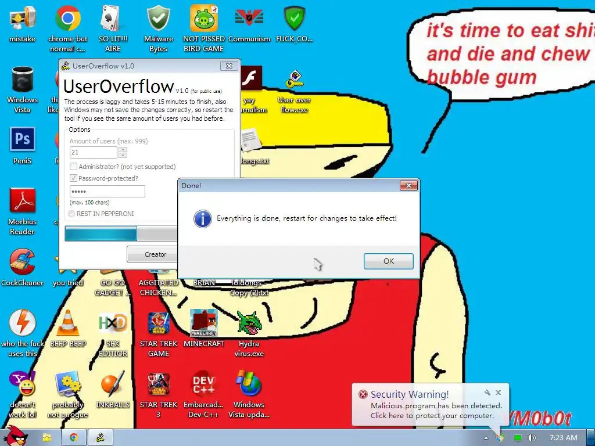Select the REST IN PEPPERONI radio button
The image size is (595, 446).
point(71,214)
